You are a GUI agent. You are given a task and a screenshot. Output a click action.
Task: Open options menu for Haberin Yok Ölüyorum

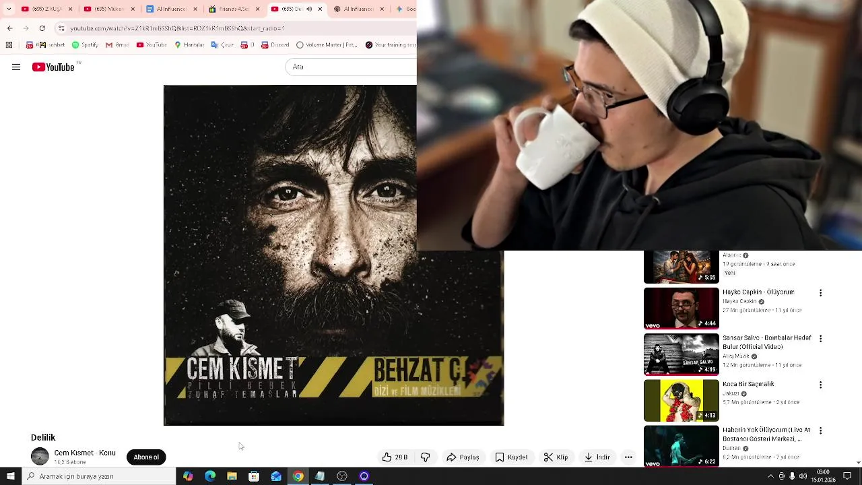click(x=820, y=430)
